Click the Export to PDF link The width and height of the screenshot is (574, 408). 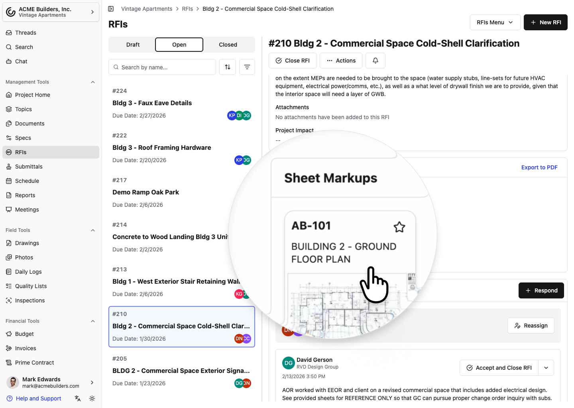pos(539,167)
